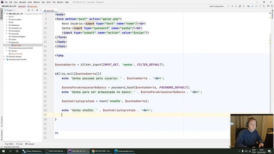
Task: Switch to Chrome DW PHP 2020 taskbar item
Action: click(101, 151)
